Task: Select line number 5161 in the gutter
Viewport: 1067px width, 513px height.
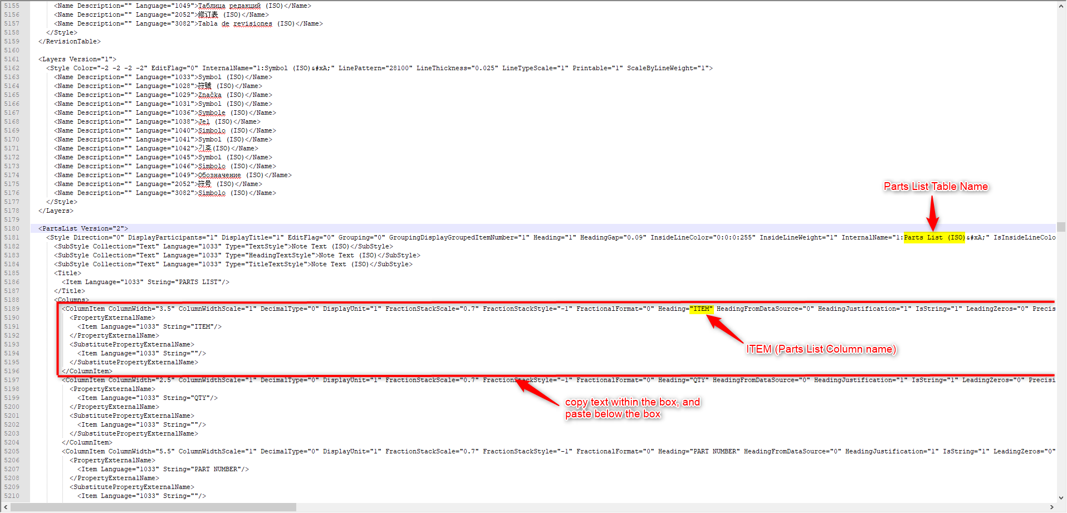Action: pos(12,59)
